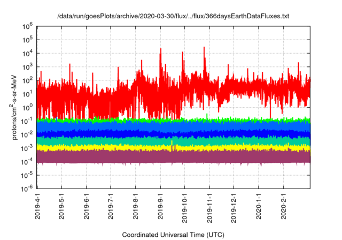Click the light blue flux band below 10^-1
The image size is (342, 240).
click(173, 126)
